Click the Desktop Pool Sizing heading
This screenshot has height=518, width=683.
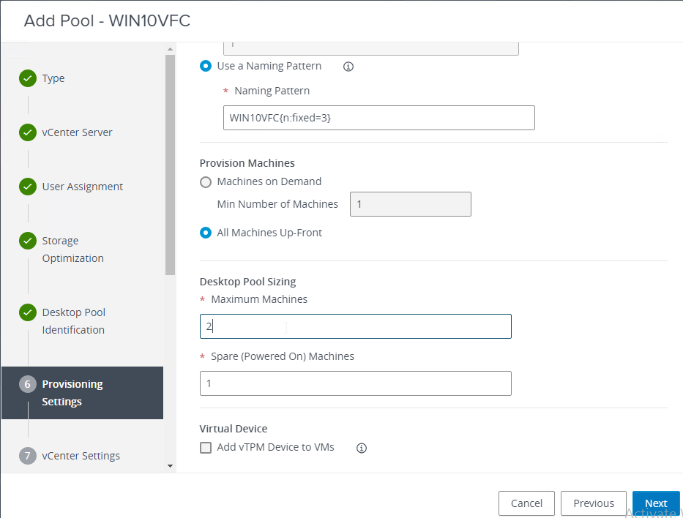pyautogui.click(x=247, y=282)
